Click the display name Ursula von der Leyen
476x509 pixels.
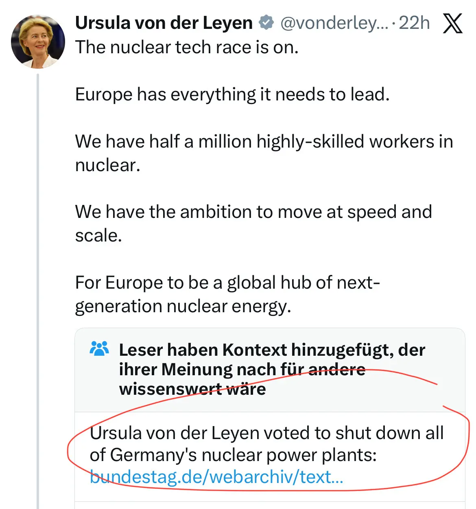pyautogui.click(x=164, y=23)
